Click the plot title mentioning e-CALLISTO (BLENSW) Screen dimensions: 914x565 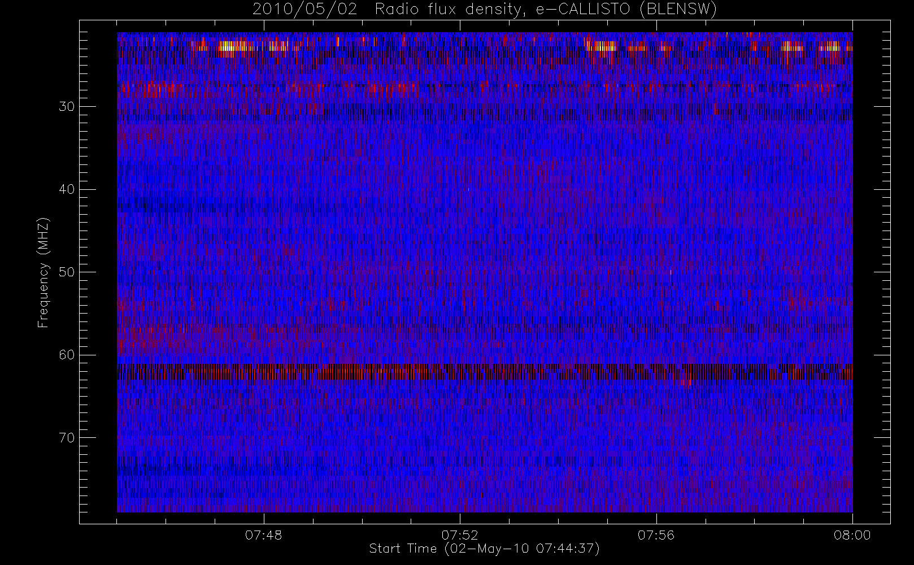pyautogui.click(x=485, y=10)
